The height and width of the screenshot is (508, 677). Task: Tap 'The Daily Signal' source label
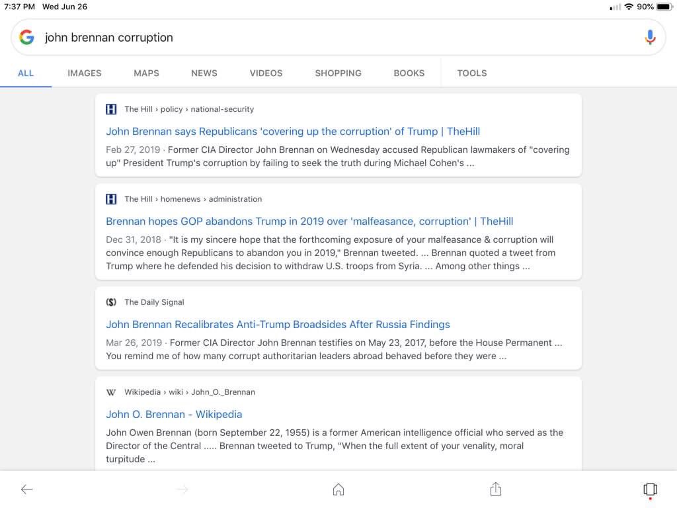154,302
